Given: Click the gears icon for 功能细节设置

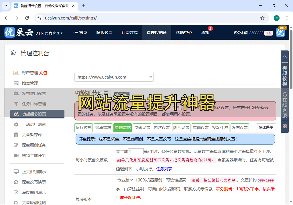Looking at the screenshot, I should (16, 114).
